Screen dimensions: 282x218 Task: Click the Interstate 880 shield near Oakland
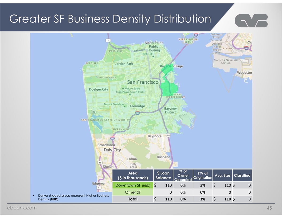(x=246, y=48)
